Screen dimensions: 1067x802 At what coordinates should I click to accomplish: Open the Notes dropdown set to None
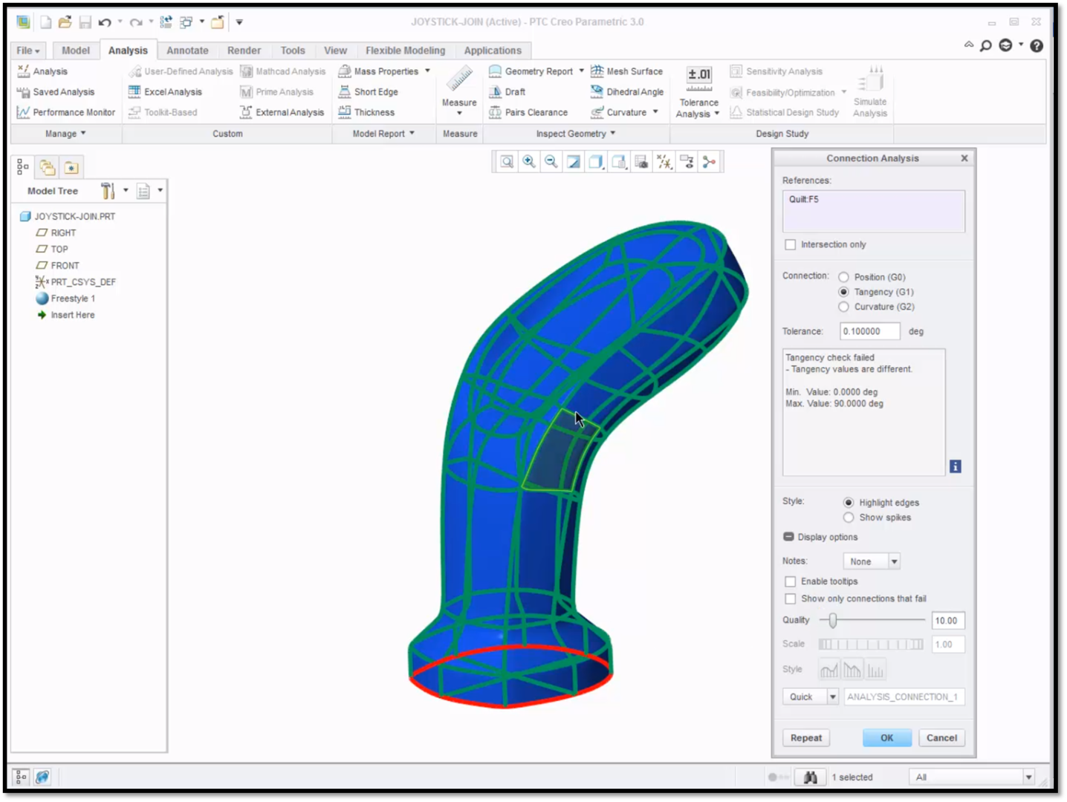point(872,561)
